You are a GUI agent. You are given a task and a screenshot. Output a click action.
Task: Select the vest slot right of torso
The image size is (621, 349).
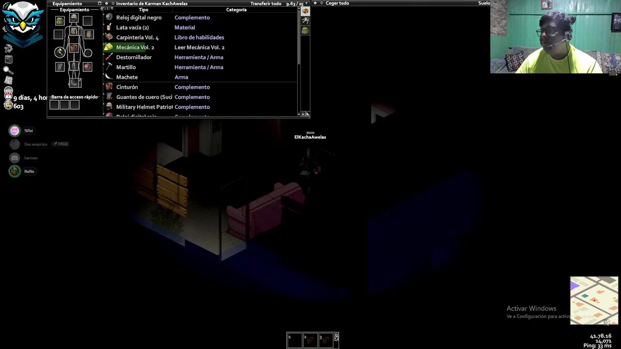point(89,34)
